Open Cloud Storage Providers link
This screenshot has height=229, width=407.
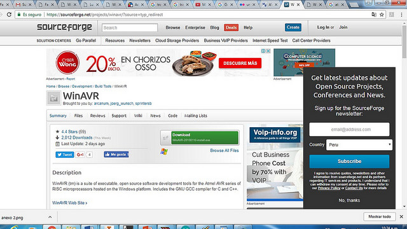click(177, 41)
